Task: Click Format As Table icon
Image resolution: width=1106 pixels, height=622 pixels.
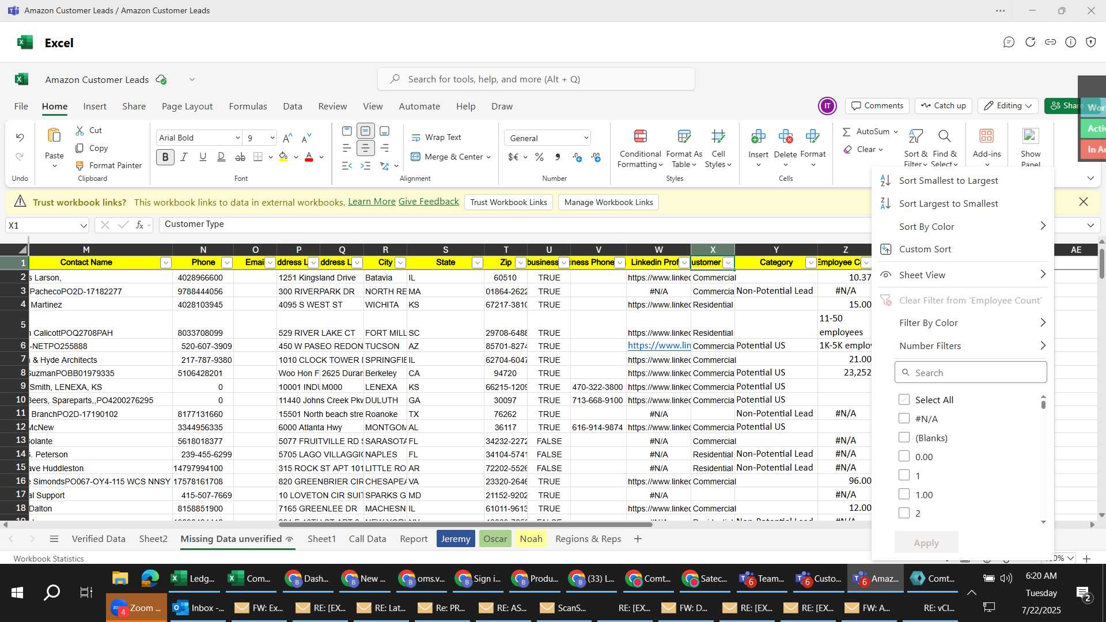Action: coord(684,136)
